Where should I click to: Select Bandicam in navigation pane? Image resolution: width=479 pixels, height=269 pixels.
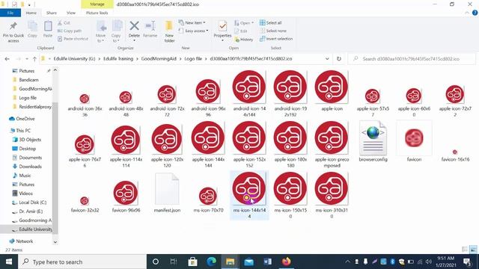(x=28, y=80)
